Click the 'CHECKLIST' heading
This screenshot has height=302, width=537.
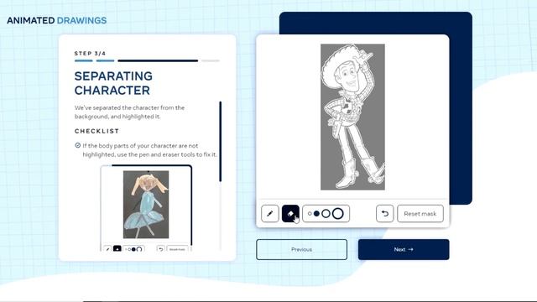(97, 131)
